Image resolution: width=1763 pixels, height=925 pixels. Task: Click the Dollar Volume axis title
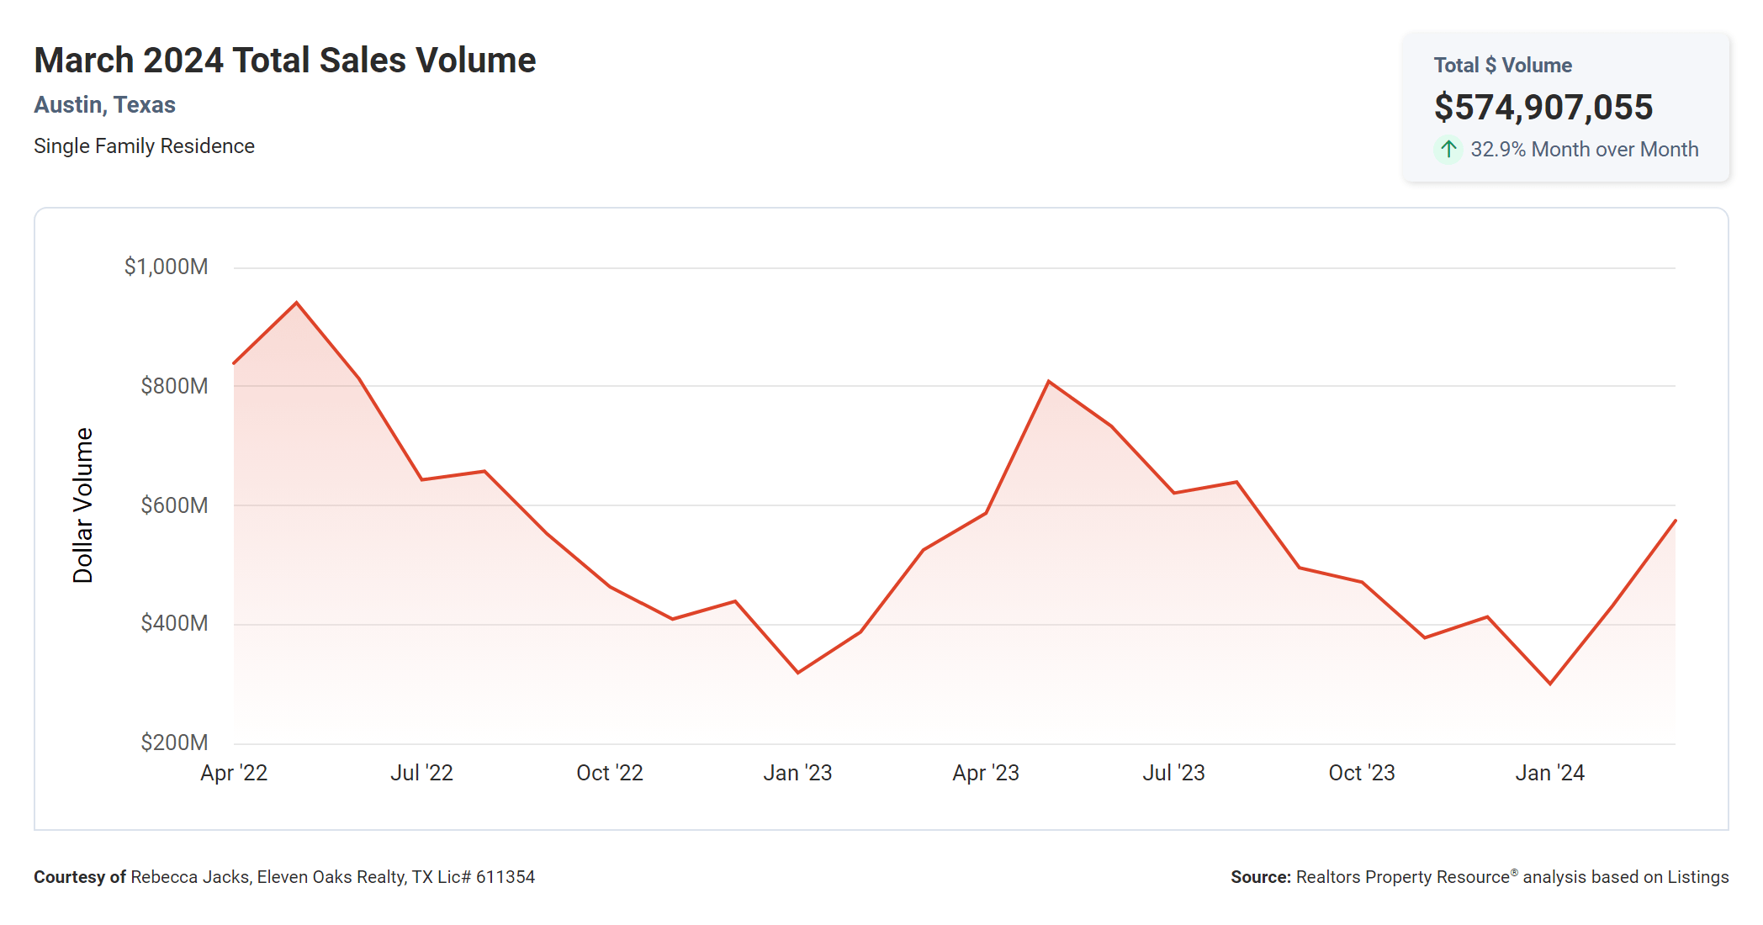tap(83, 505)
